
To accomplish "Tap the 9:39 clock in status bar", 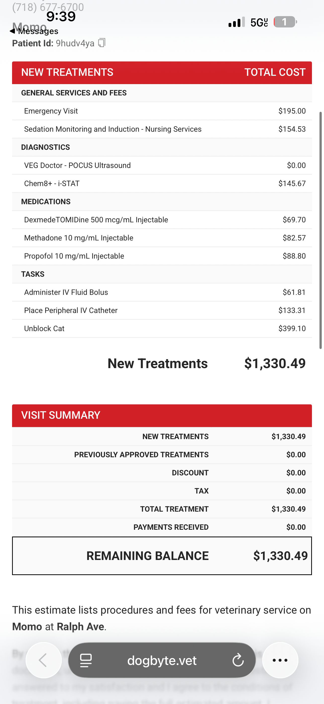I will [x=61, y=16].
